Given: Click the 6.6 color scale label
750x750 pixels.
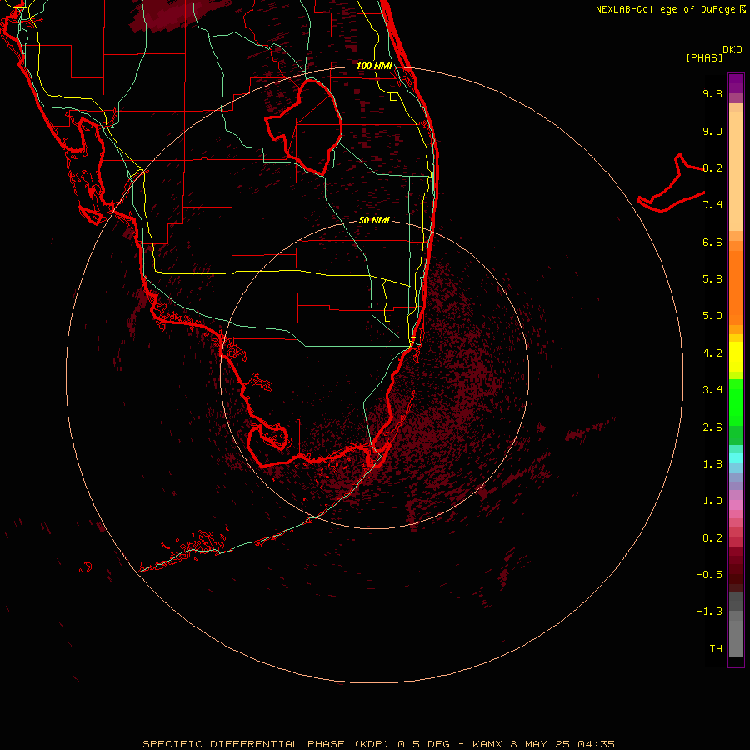Looking at the screenshot, I should (x=712, y=242).
